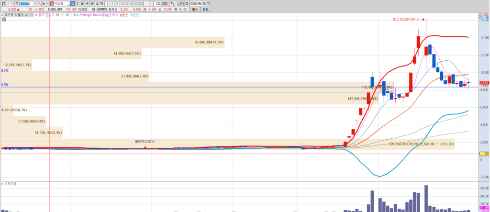Click the stock name field 우리로

62,3
